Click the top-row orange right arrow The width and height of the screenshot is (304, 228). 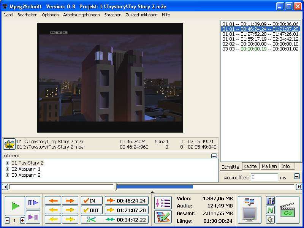pos(70,201)
